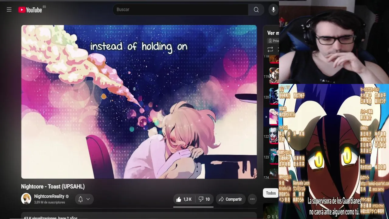Select the Todos filter chip

click(x=271, y=193)
